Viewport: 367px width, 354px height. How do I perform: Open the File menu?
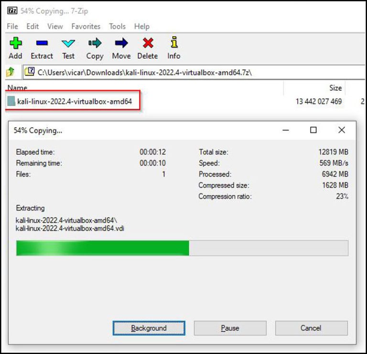tap(12, 26)
